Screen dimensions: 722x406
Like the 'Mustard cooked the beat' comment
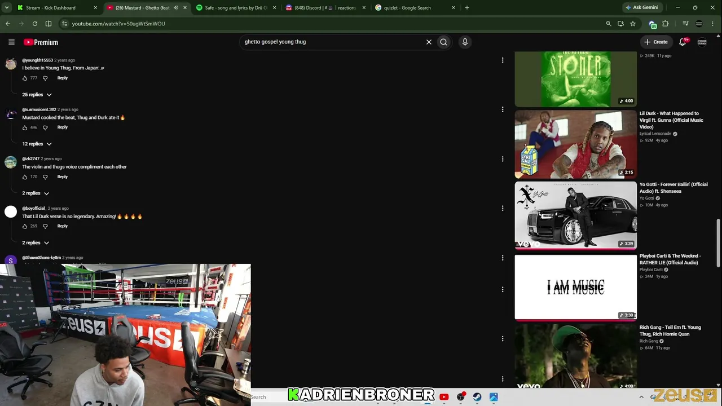point(25,127)
